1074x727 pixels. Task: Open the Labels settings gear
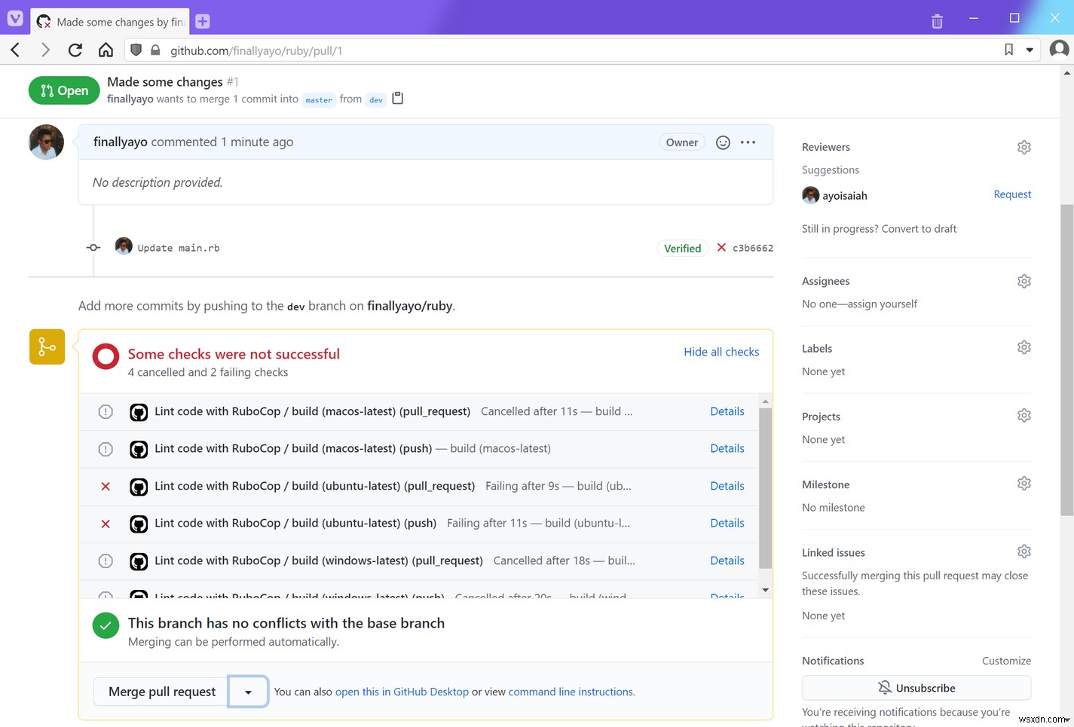click(x=1024, y=347)
